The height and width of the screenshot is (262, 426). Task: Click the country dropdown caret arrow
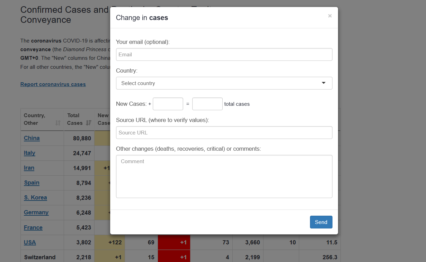[323, 83]
